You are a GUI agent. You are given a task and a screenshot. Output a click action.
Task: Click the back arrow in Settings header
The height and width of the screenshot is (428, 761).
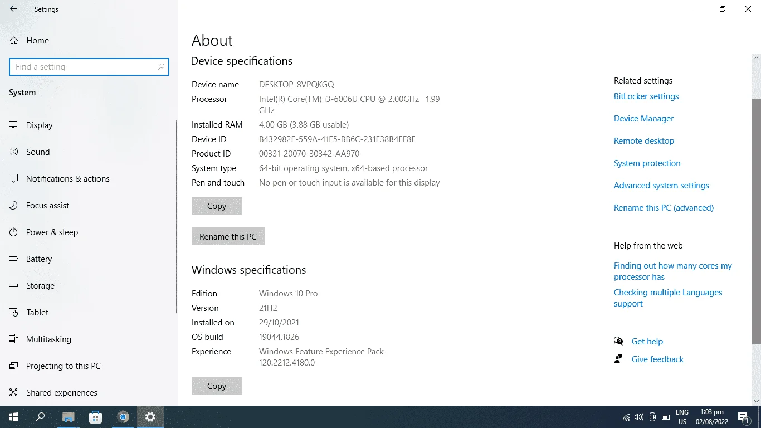[x=13, y=9]
